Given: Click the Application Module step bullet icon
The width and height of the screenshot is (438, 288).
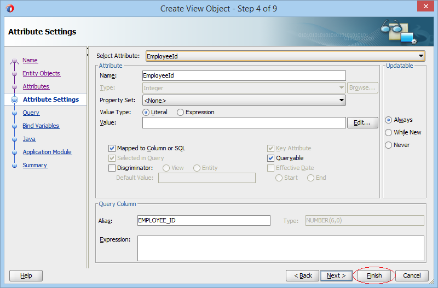Looking at the screenshot, I should pyautogui.click(x=15, y=152).
